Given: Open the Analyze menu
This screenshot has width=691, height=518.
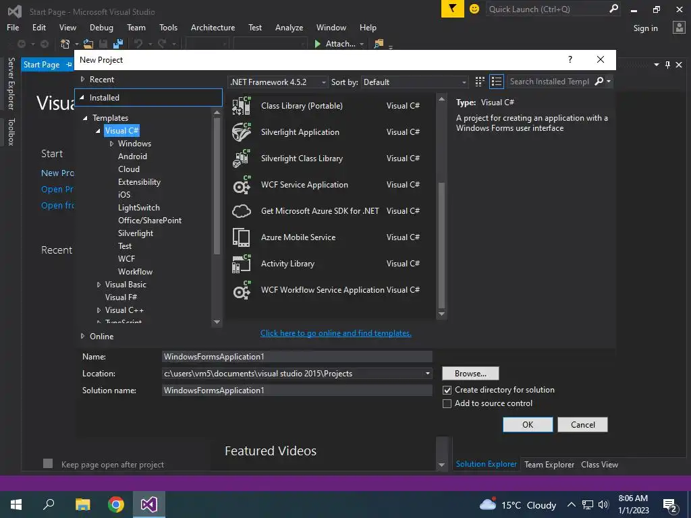Looking at the screenshot, I should coord(289,27).
